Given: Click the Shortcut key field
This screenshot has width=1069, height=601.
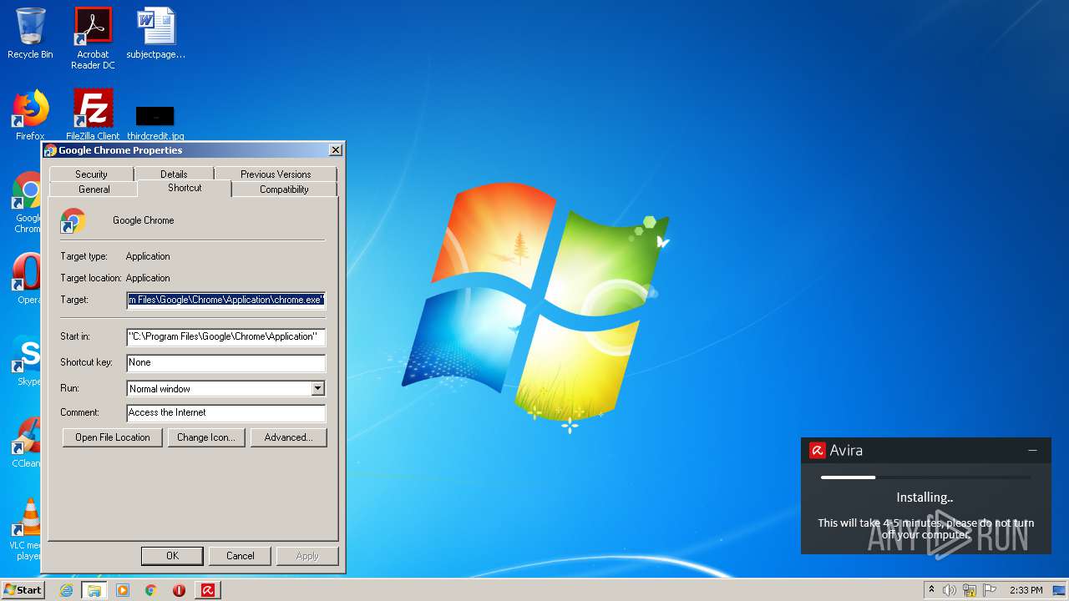Looking at the screenshot, I should click(225, 362).
